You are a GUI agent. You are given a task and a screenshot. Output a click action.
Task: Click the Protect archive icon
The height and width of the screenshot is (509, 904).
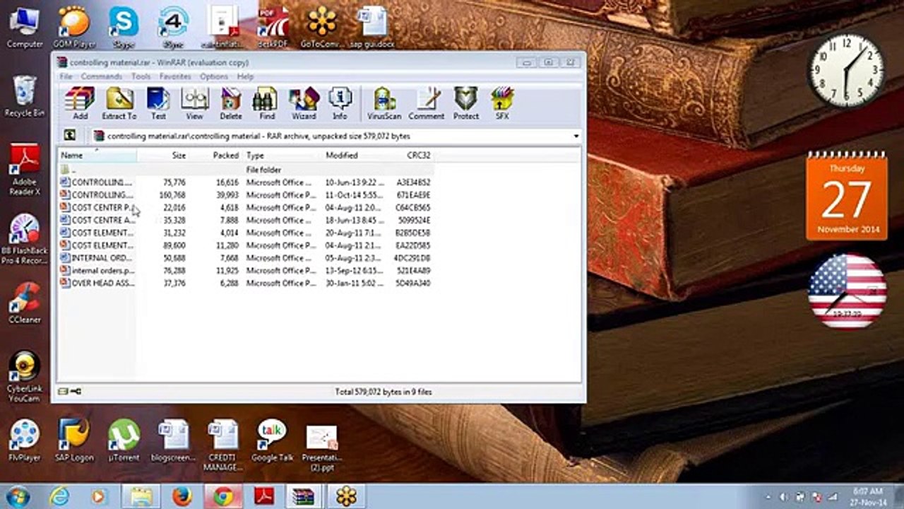pyautogui.click(x=466, y=103)
